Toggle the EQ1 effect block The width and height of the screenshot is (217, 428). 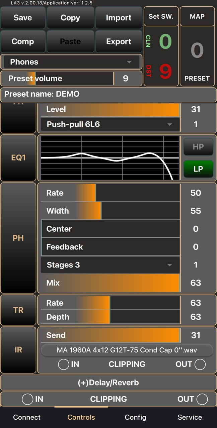(18, 157)
